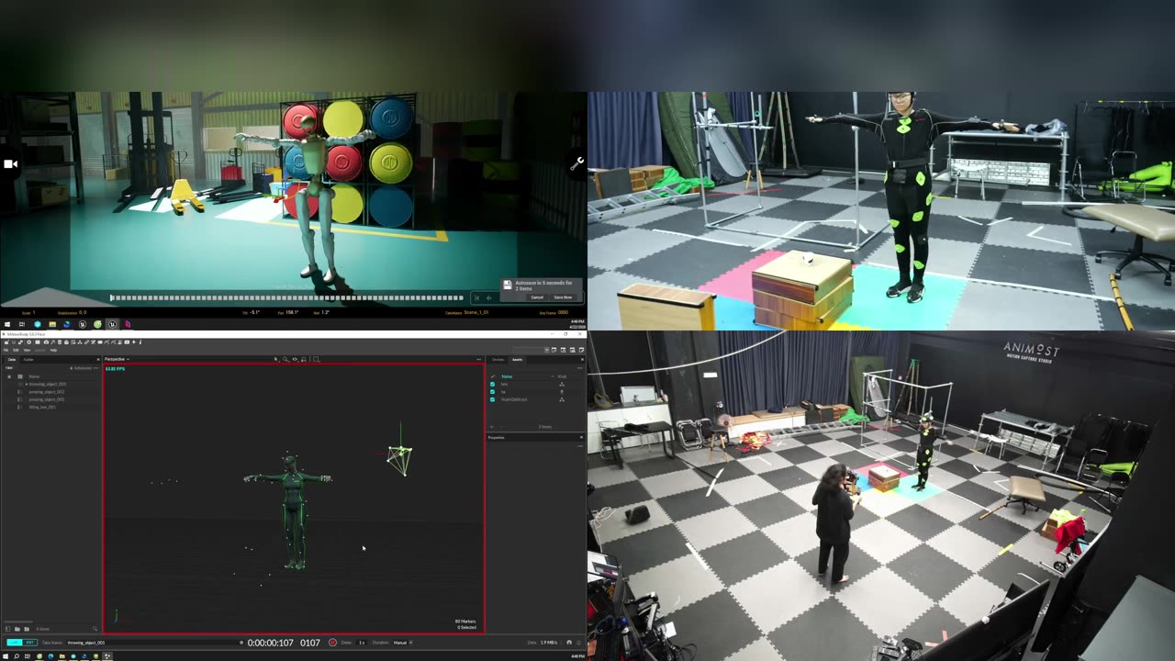Click Save Now in the autosave popup

(563, 297)
